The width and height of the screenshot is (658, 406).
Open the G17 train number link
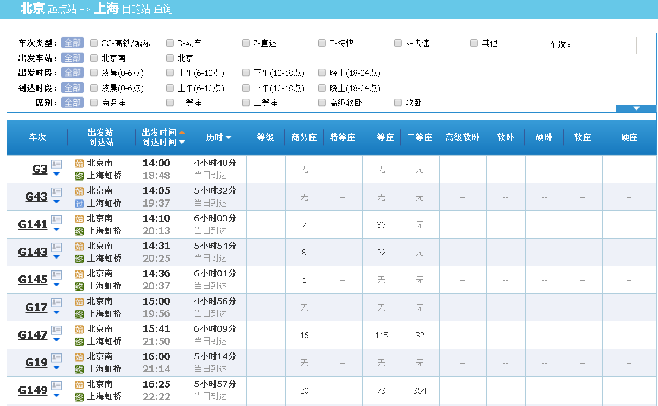[x=36, y=307]
